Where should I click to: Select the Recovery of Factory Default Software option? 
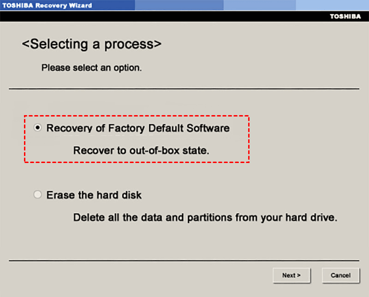coord(37,128)
